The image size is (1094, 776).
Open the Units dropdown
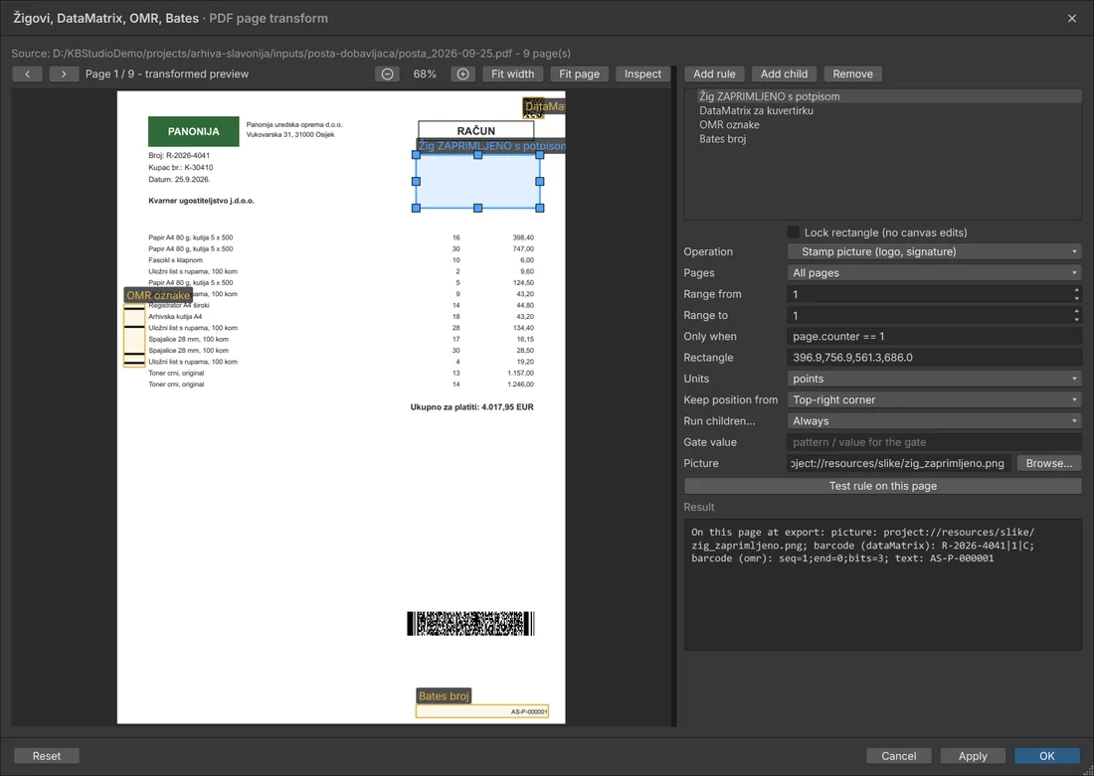tap(934, 379)
